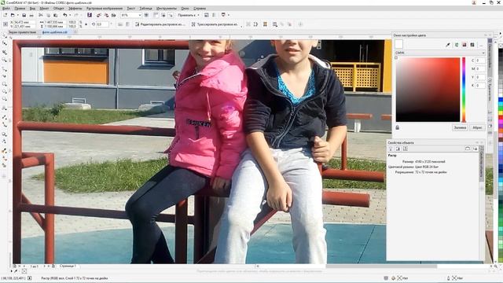Click the Export icon
Image resolution: width=503 pixels, height=283 pixels.
pyautogui.click(x=106, y=15)
